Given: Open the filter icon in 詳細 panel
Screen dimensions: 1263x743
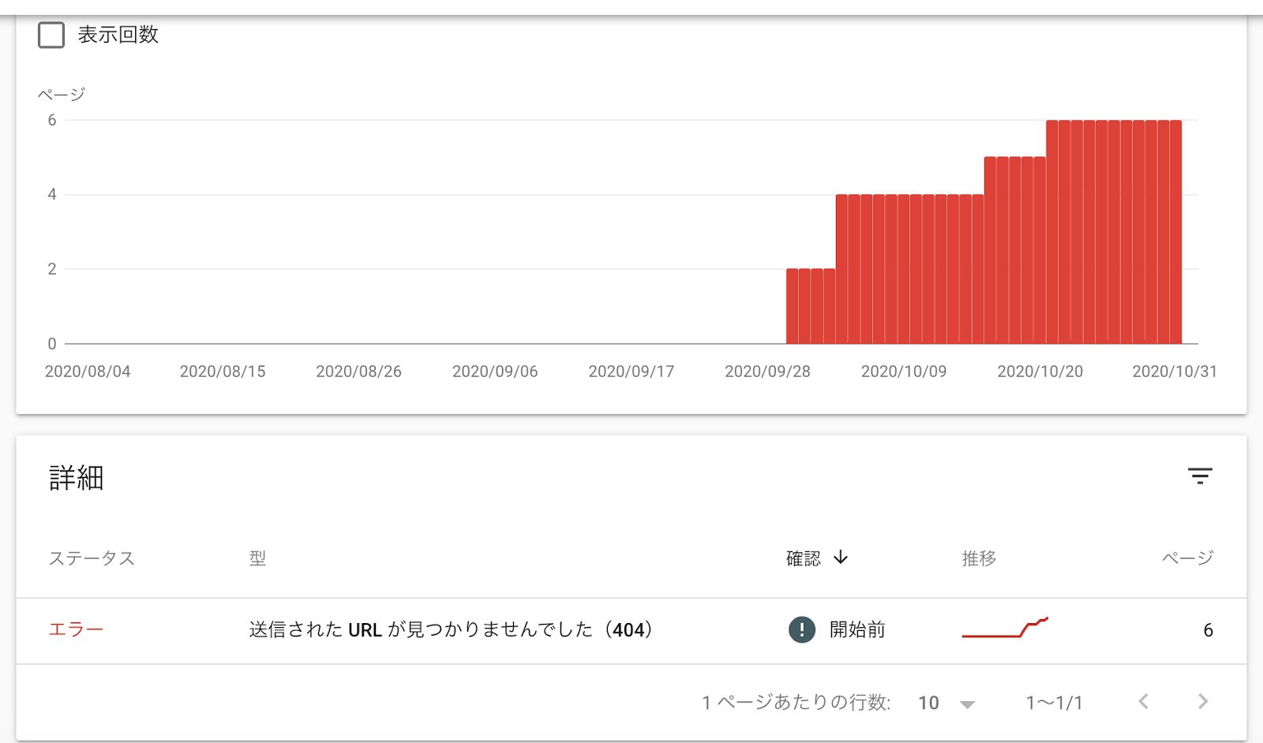Looking at the screenshot, I should click(1200, 476).
